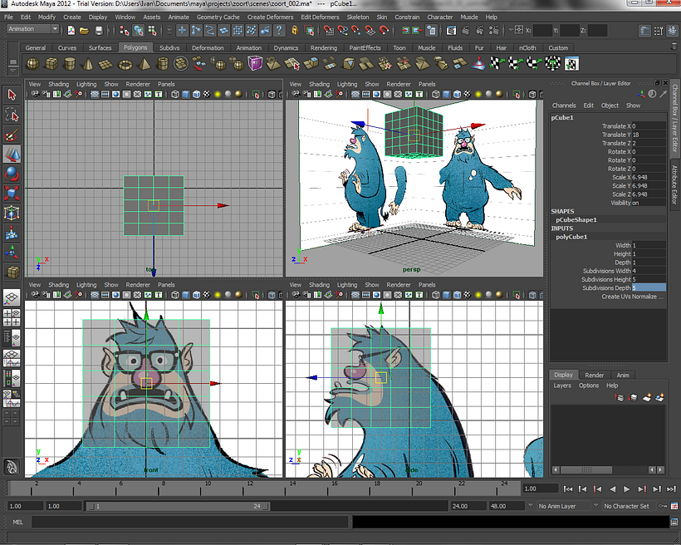Expand polyCube1 inputs node
Viewport: 681px width, 545px height.
571,237
